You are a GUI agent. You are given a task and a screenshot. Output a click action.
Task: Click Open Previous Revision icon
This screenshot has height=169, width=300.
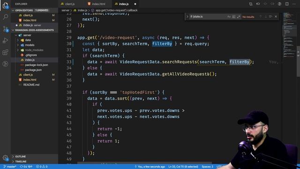click(x=258, y=4)
